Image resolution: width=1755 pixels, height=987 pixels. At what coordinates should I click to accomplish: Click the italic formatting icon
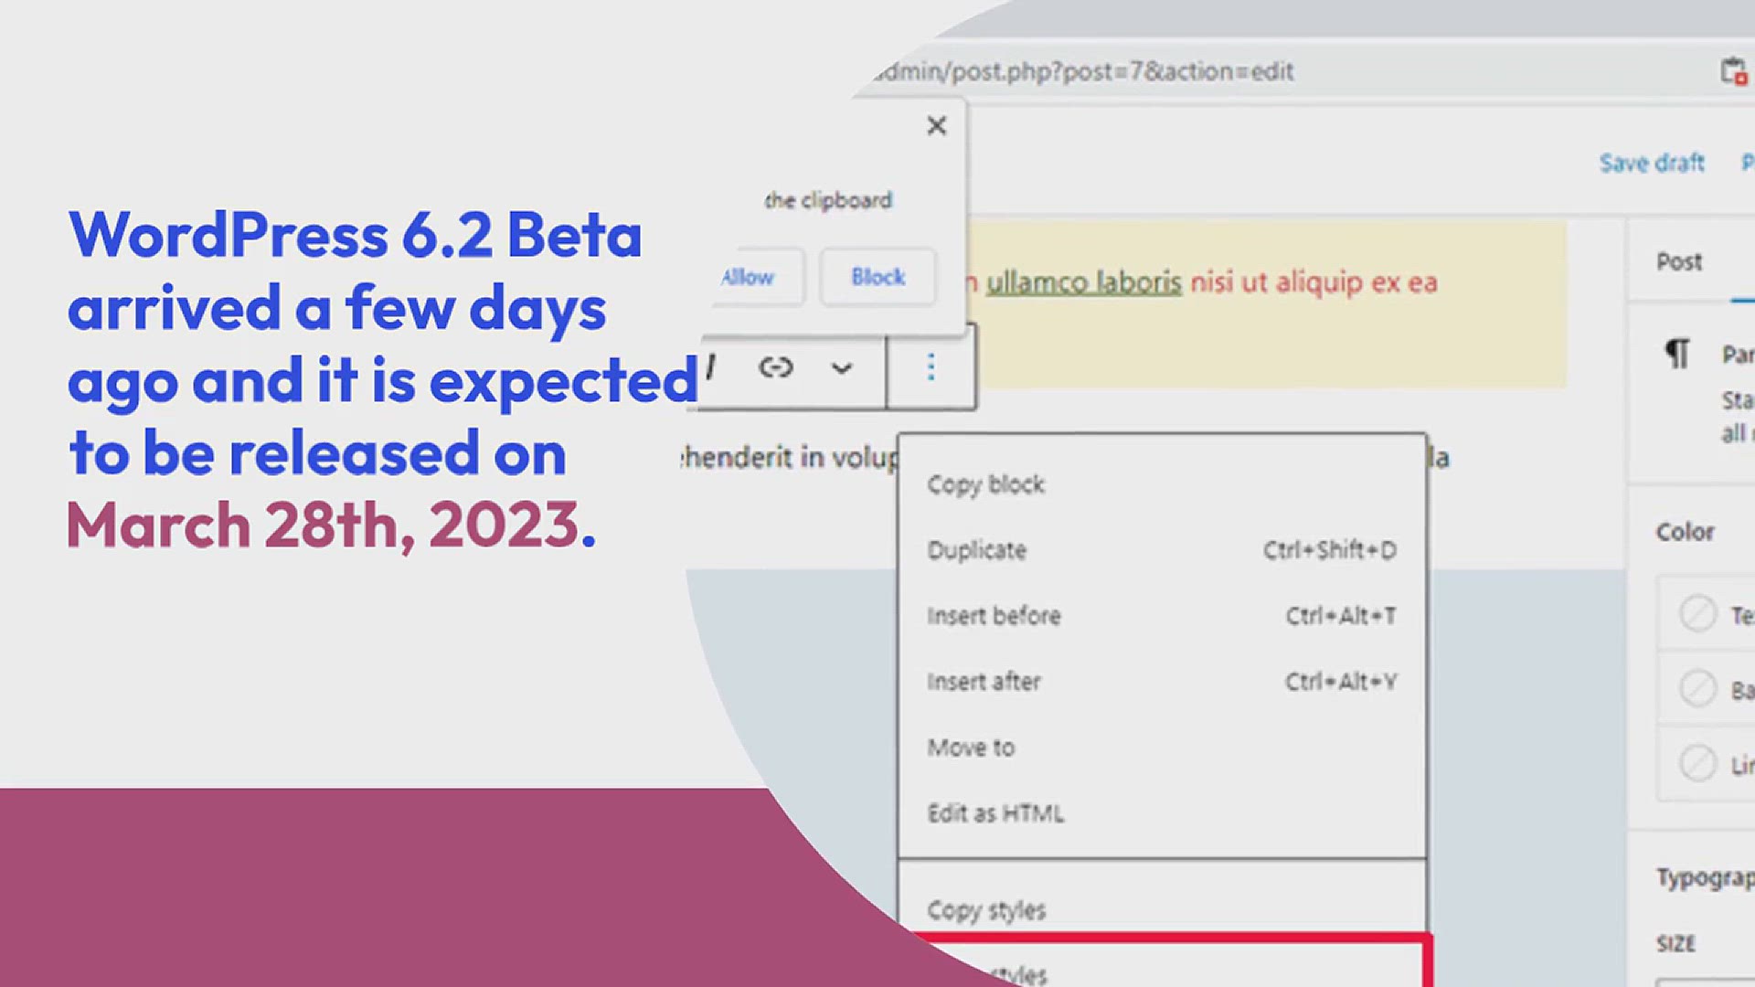point(710,367)
